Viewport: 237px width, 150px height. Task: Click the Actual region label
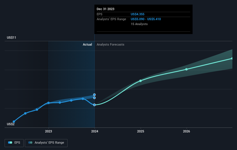tap(87, 44)
